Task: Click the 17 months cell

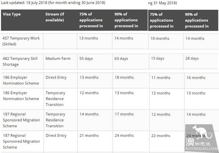Action: 130,120
